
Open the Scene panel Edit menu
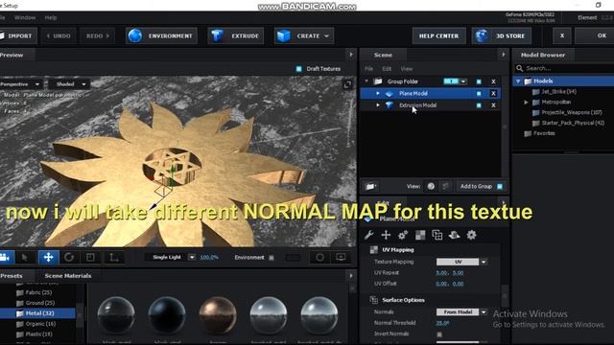387,69
